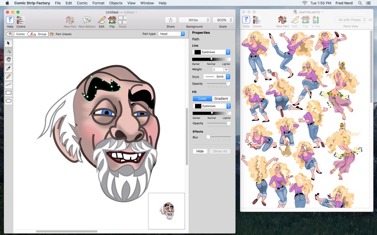
Task: Adjust the Fill Opacity slider
Action: point(219,124)
